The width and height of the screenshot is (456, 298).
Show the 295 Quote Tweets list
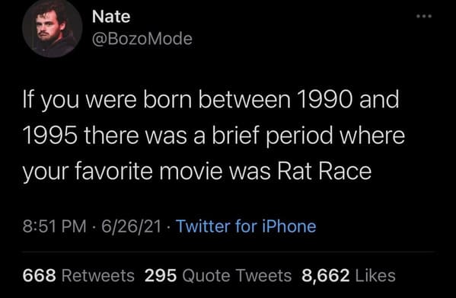[x=218, y=275]
